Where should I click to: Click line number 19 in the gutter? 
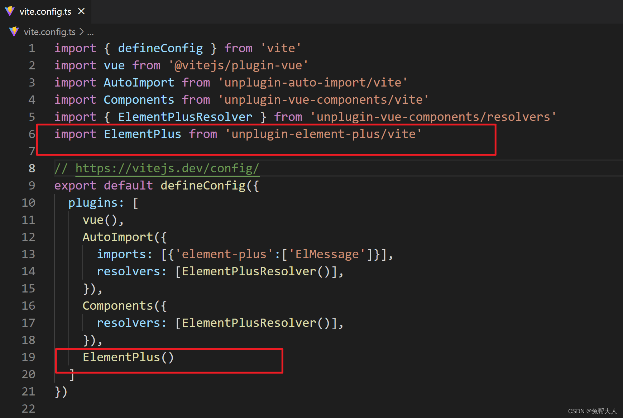click(x=28, y=357)
